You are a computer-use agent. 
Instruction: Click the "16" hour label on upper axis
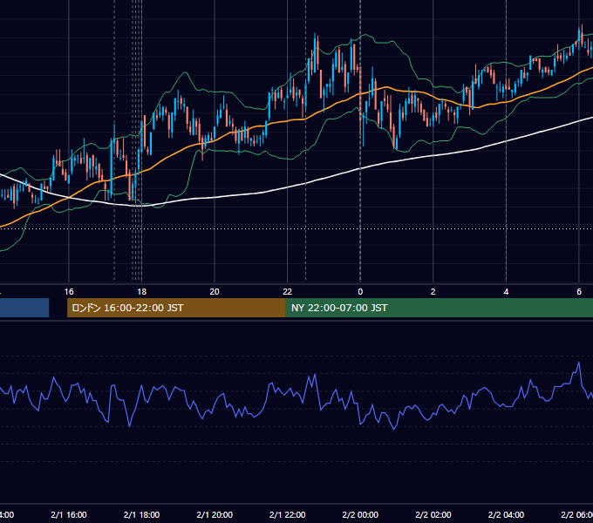[x=69, y=292]
